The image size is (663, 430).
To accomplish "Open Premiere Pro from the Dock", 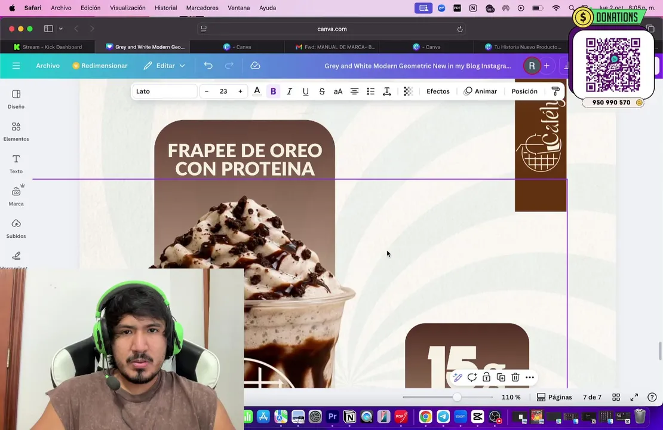I will (332, 417).
